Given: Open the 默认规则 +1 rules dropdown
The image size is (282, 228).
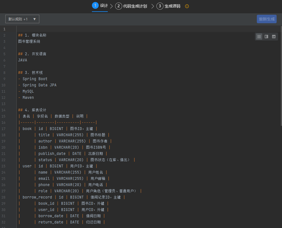Looking at the screenshot, I should click(x=22, y=19).
